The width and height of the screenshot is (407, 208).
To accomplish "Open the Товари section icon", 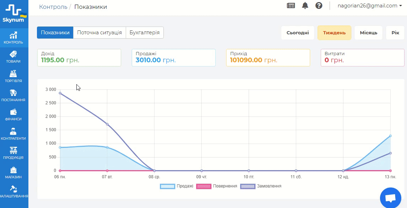I will [x=13, y=54].
